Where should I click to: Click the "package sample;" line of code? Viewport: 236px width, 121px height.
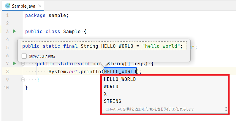(47, 16)
